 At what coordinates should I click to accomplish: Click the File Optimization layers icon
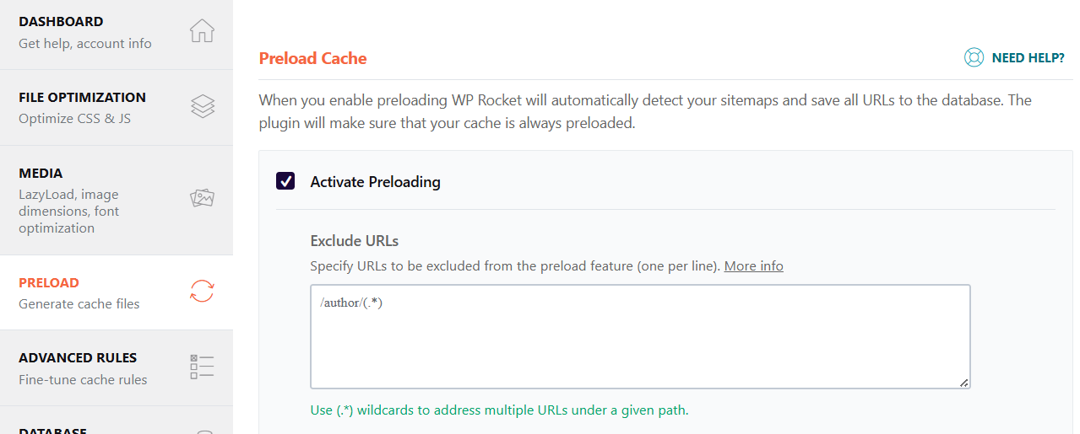click(202, 106)
